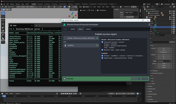
Task: Open the Slot 1 dropdown
Action: 115,7
